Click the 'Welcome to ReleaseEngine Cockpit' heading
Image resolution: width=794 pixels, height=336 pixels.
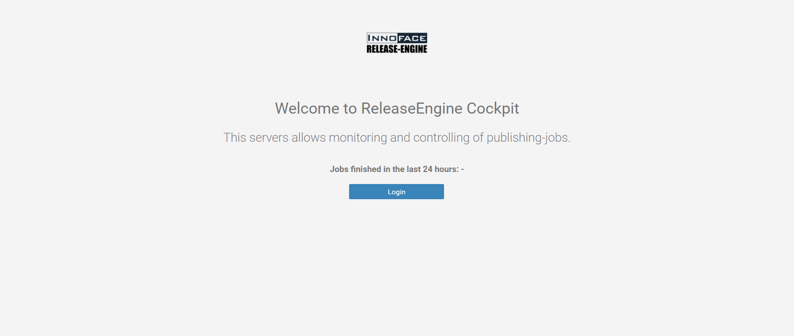pyautogui.click(x=397, y=108)
